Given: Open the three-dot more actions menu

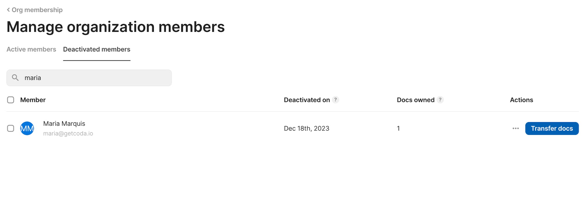Looking at the screenshot, I should click(516, 129).
